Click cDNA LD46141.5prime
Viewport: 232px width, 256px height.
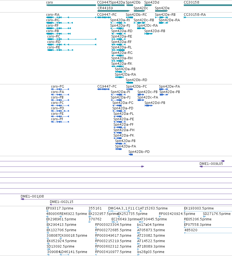tap(64, 255)
